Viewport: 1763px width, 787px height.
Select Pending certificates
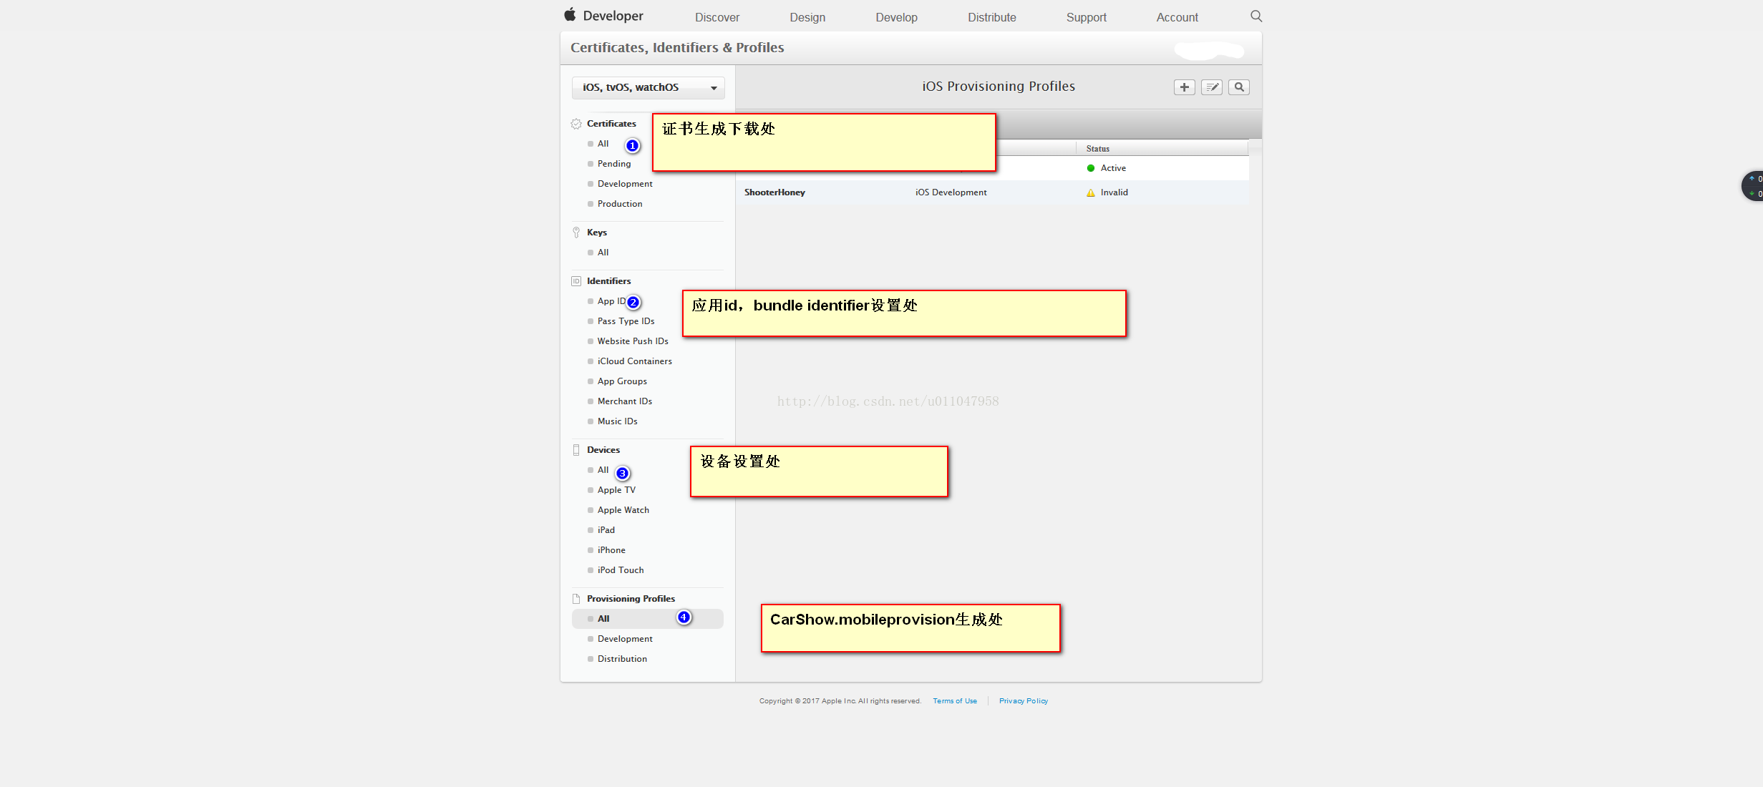(614, 164)
